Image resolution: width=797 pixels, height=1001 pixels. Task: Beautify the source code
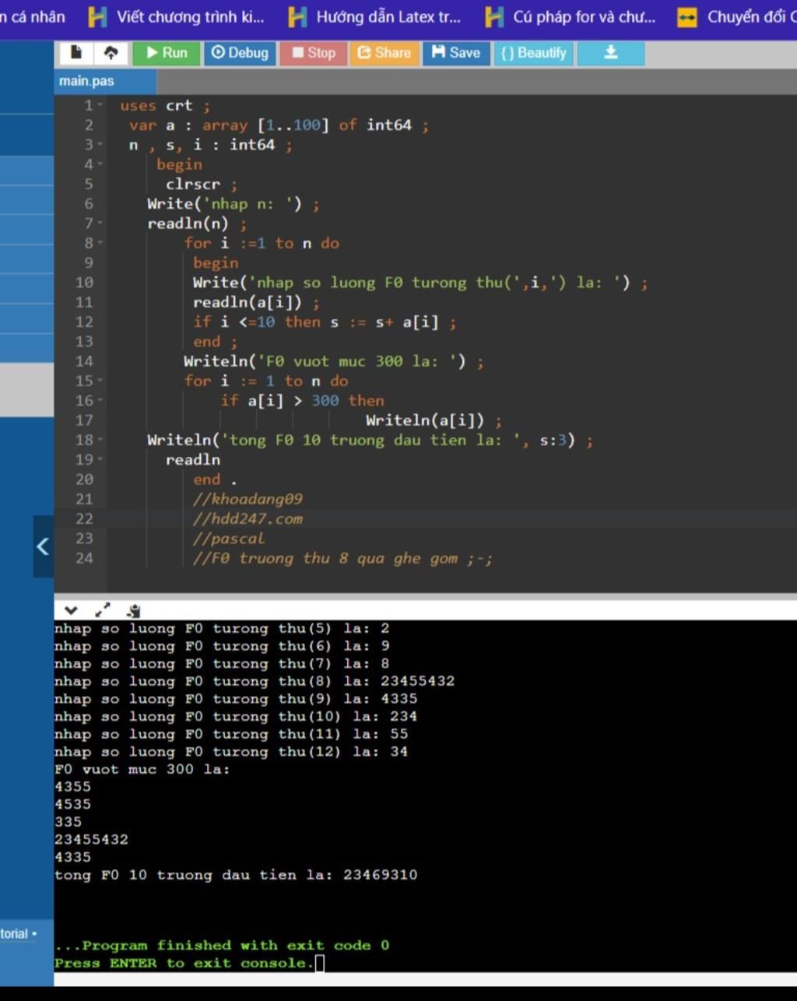[x=533, y=53]
